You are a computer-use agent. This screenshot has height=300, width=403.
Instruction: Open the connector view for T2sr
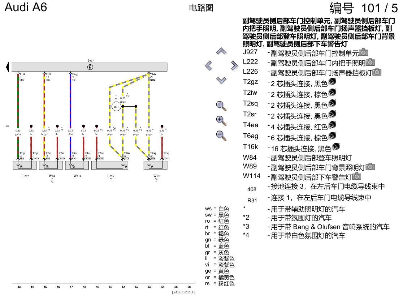click(332, 114)
